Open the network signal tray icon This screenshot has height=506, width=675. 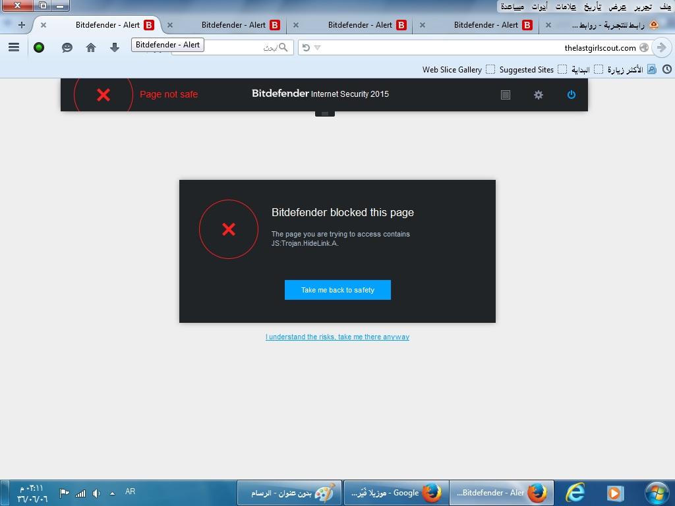(x=80, y=493)
